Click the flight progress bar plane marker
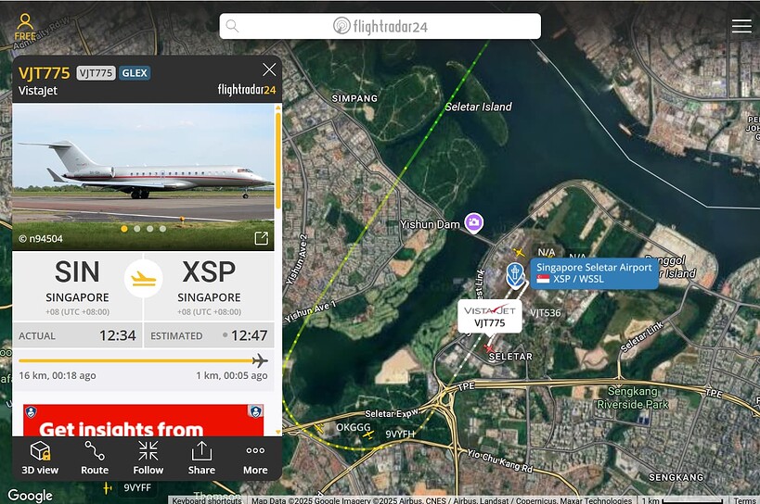The image size is (760, 504). pos(260,360)
